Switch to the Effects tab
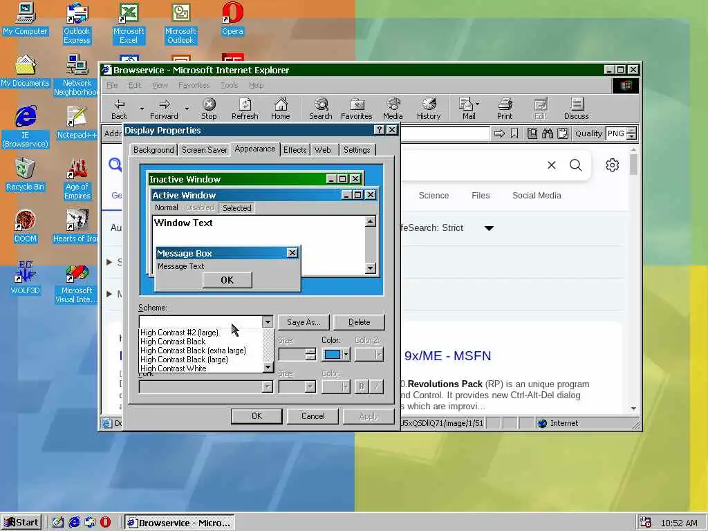The image size is (708, 531). [x=295, y=150]
